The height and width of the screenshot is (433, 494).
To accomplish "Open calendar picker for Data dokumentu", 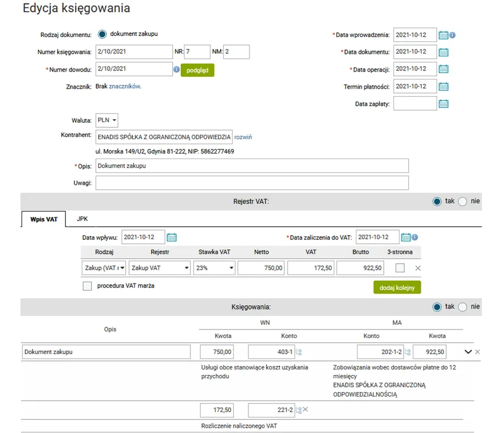I will 443,52.
